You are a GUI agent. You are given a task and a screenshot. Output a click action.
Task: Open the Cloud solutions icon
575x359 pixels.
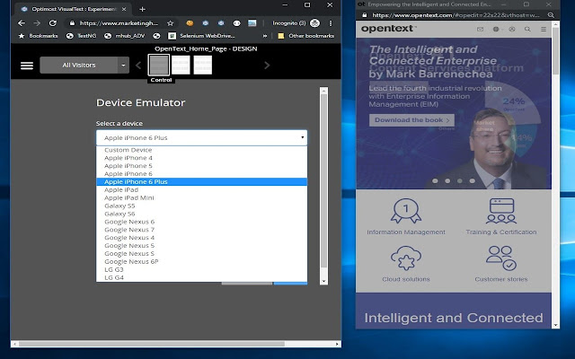[406, 258]
